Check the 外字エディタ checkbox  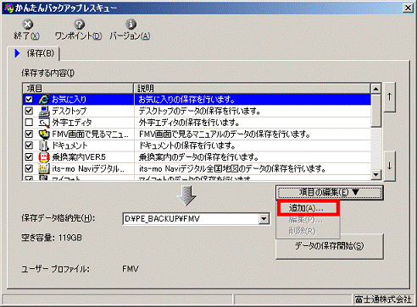point(29,123)
